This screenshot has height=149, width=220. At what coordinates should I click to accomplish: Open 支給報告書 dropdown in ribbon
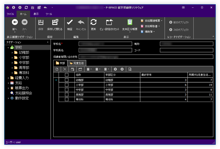[x=150, y=26]
